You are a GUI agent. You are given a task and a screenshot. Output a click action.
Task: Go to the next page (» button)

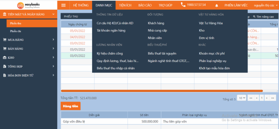tap(267, 98)
